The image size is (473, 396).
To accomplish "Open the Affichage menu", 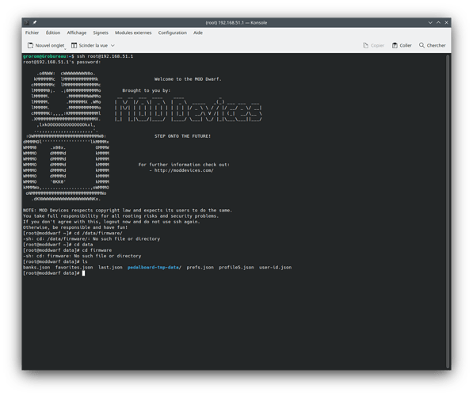I will point(77,32).
